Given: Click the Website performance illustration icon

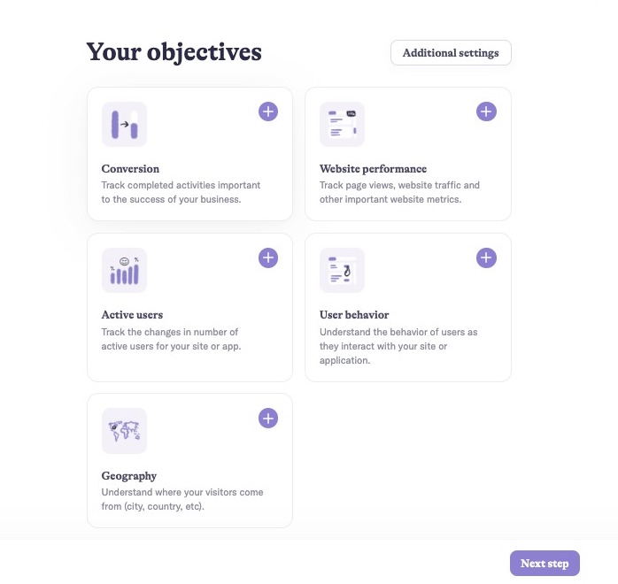Looking at the screenshot, I should [342, 125].
